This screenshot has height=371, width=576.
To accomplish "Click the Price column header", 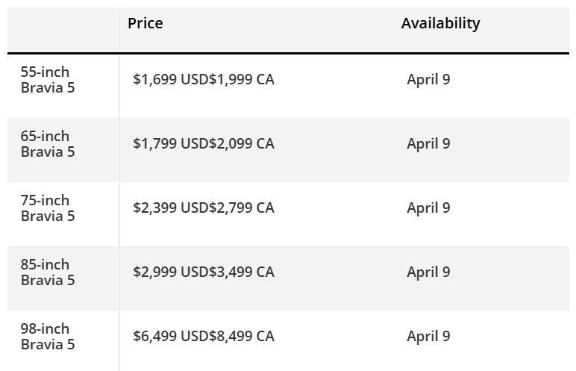I will coord(145,23).
